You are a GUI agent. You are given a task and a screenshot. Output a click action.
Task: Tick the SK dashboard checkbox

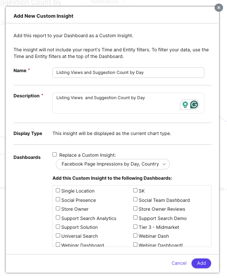pos(135,190)
